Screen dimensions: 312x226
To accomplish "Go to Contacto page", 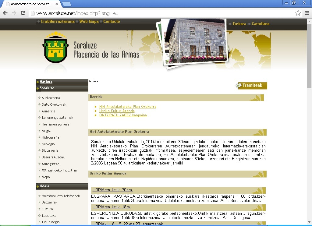I will tap(112, 22).
